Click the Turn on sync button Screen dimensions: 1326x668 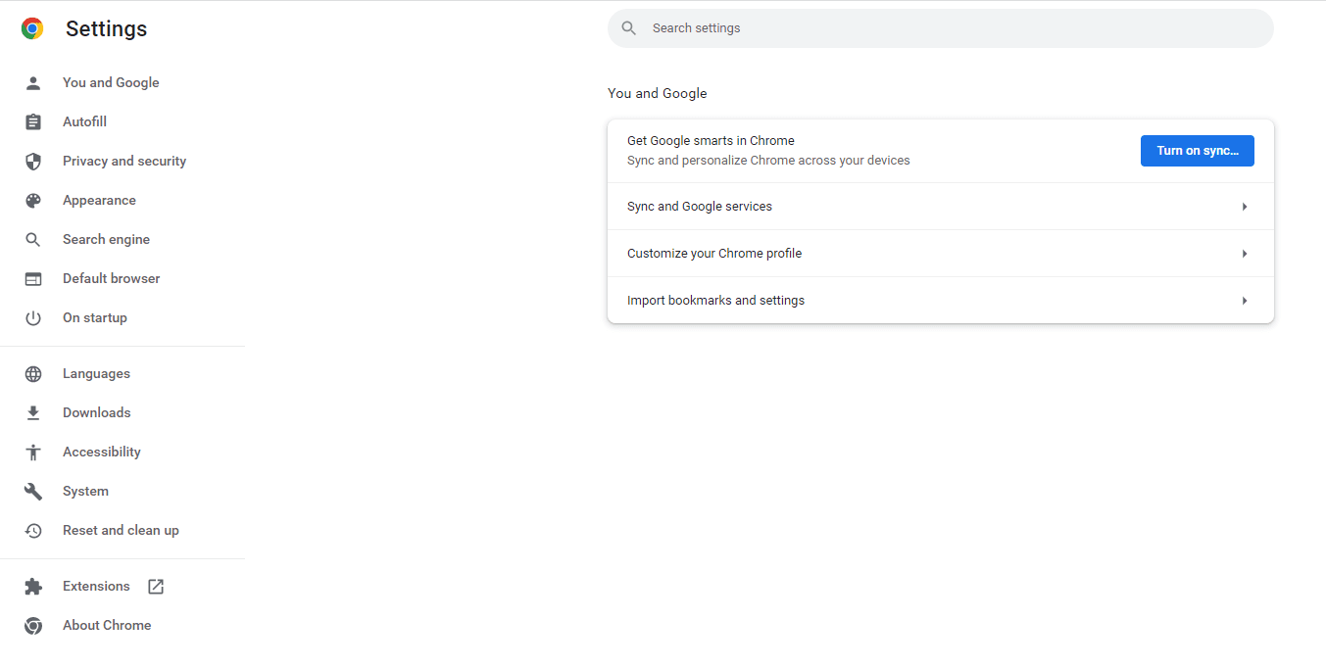tap(1197, 150)
